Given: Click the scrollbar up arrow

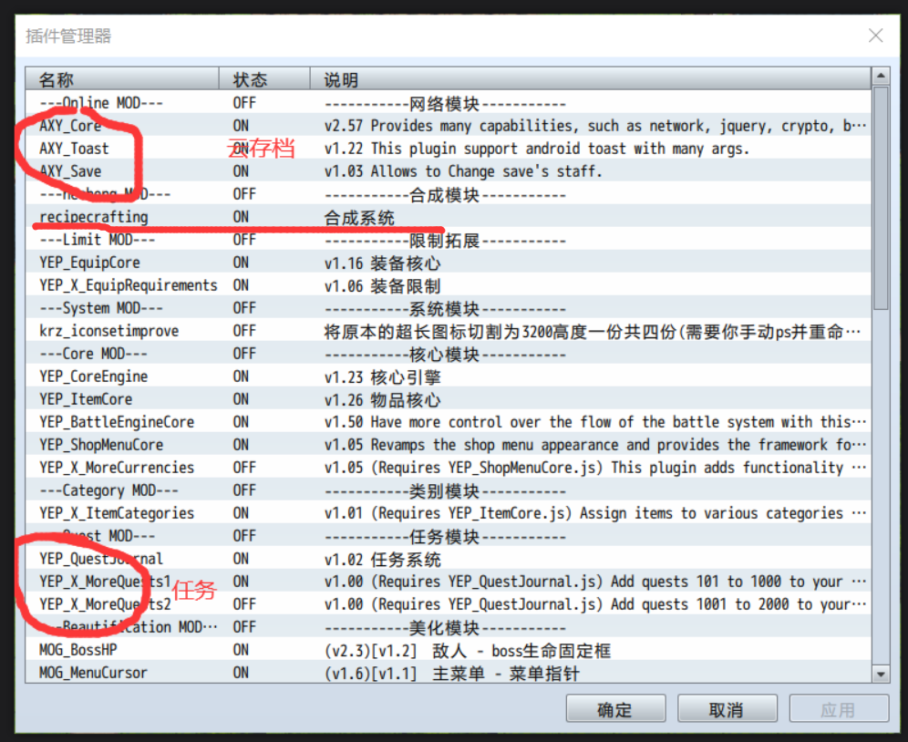Looking at the screenshot, I should click(881, 76).
